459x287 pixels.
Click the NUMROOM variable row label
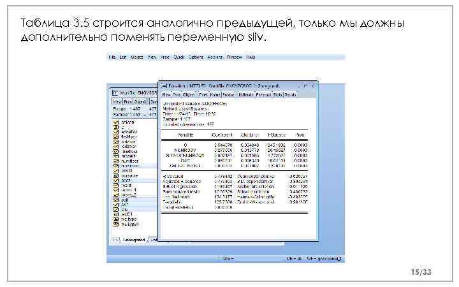tap(186, 151)
